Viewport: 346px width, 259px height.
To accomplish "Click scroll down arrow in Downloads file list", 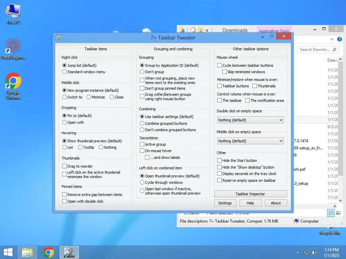I will tap(340, 201).
